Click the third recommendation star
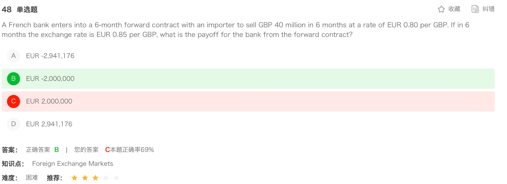Viewport: 507px width, 184px height. (95, 178)
